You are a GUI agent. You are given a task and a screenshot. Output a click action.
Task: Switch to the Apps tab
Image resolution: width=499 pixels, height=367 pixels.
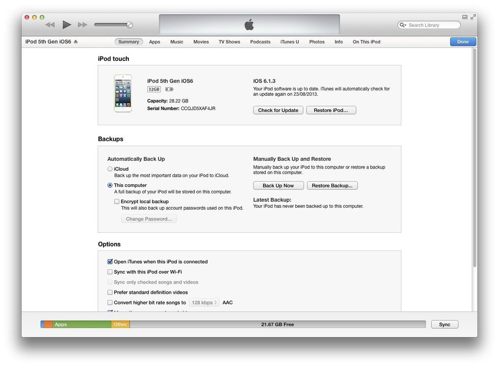coord(154,42)
